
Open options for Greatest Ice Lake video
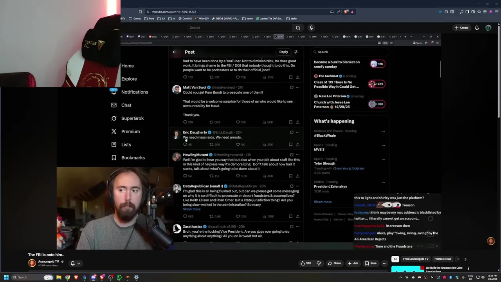pos(468,268)
